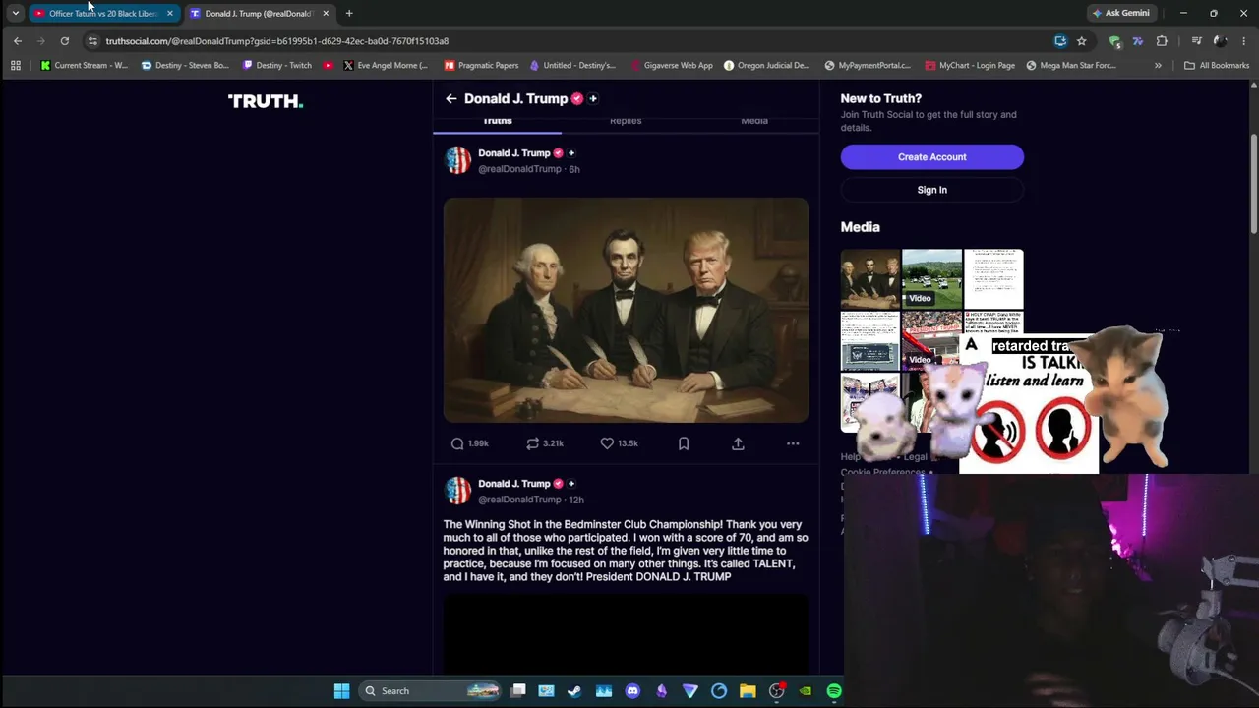The height and width of the screenshot is (708, 1259).
Task: Open reply icon on the 6h post
Action: [457, 443]
